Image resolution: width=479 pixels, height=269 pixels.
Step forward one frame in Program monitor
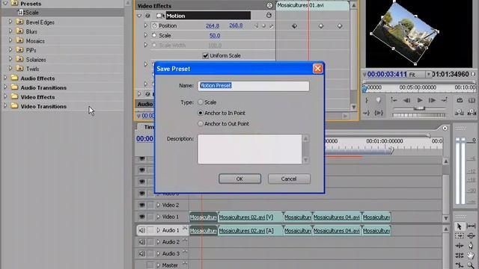click(432, 100)
